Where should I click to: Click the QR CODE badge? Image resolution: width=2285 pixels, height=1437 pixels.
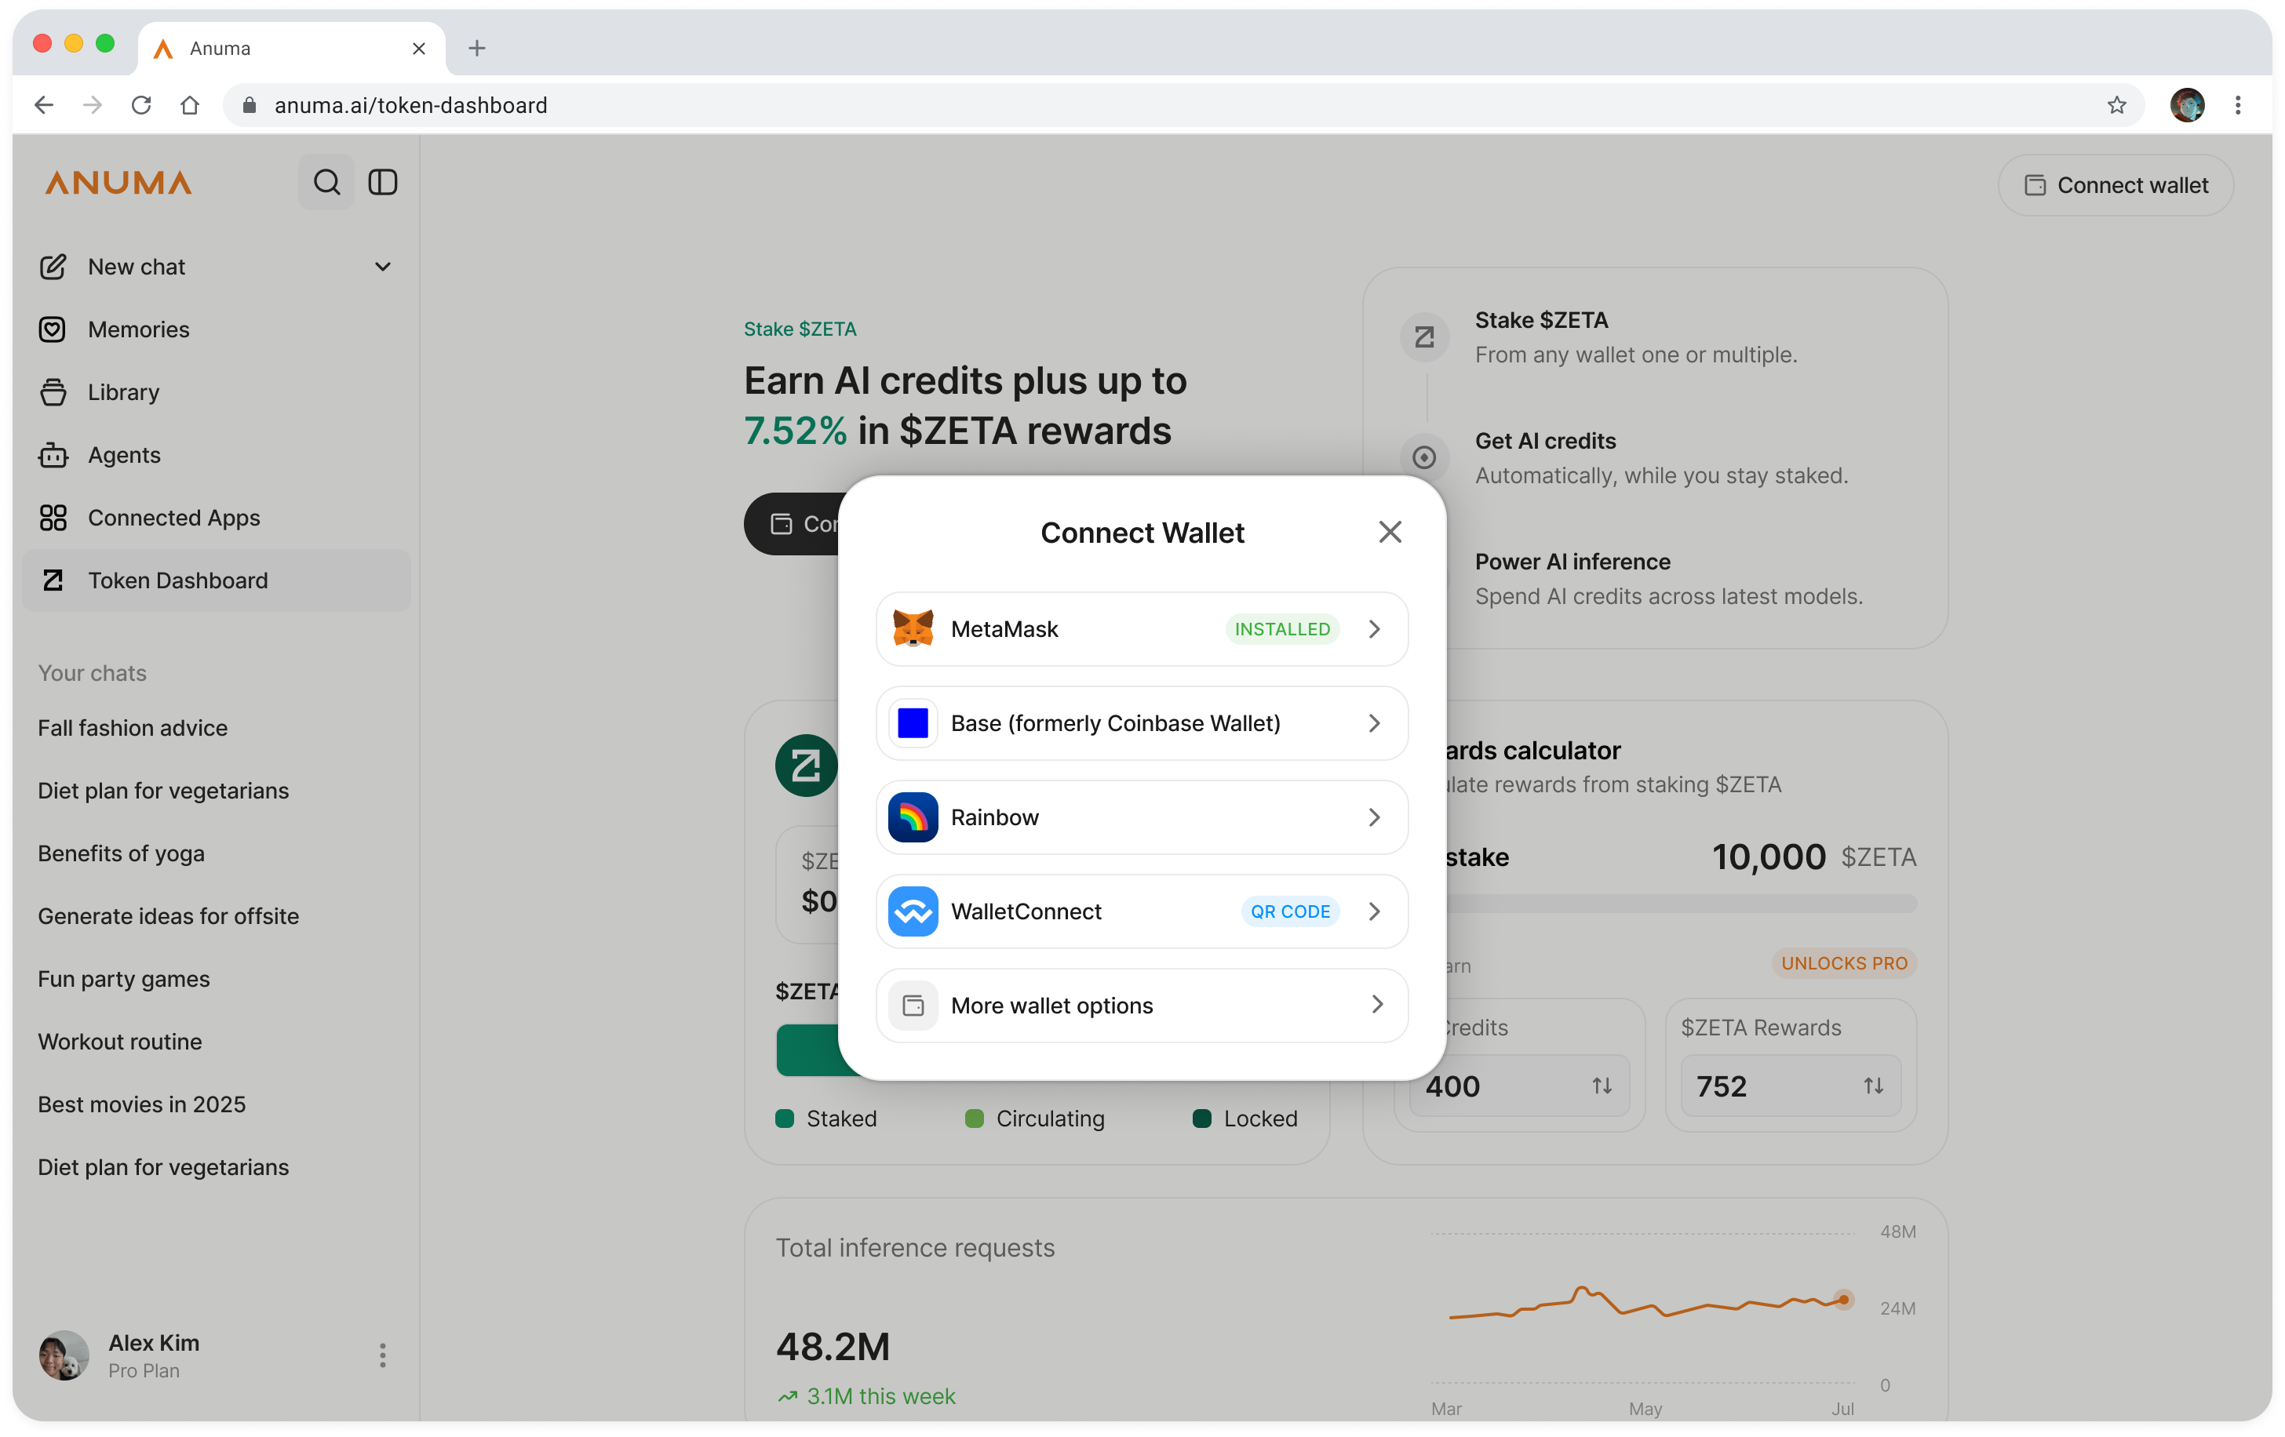click(1289, 911)
